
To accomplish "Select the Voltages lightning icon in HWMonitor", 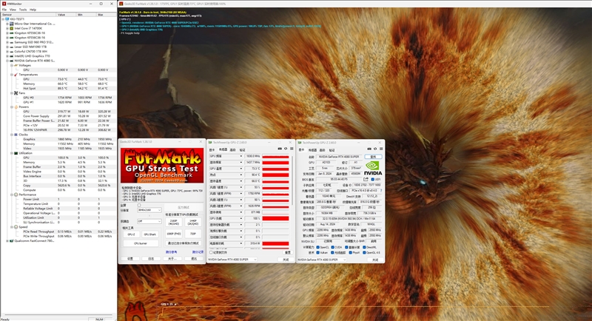I will 16,65.
